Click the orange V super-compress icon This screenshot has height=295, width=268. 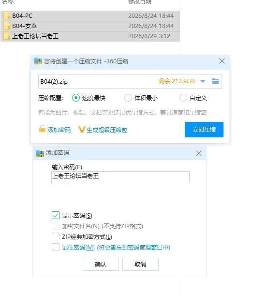[x=82, y=129]
